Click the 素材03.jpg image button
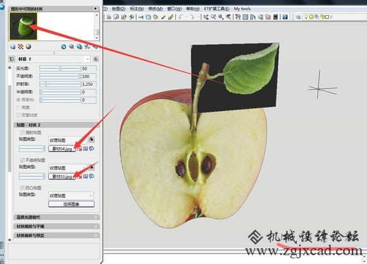The height and width of the screenshot is (264, 367). (x=62, y=176)
